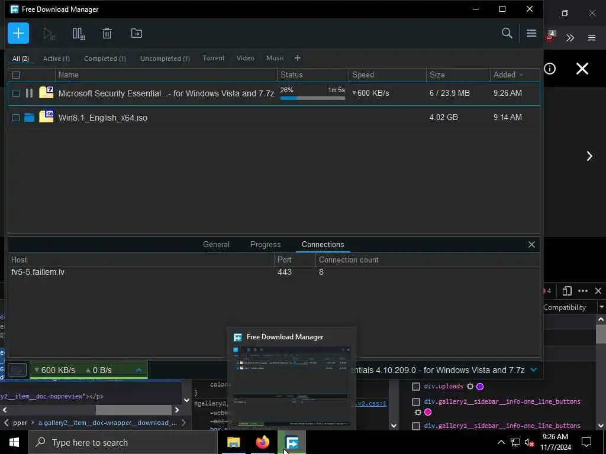Open folder of Win8.1_English_x64.iso
Viewport: 606px width, 454px height.
click(30, 118)
